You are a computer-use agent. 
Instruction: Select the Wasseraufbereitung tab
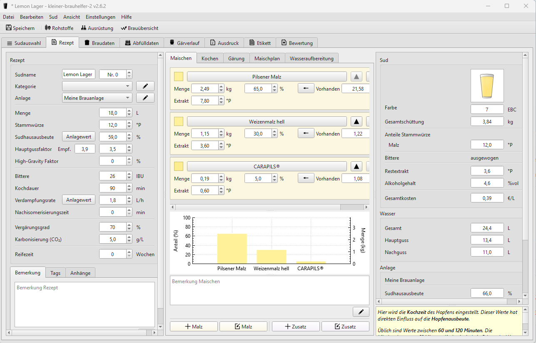click(312, 58)
